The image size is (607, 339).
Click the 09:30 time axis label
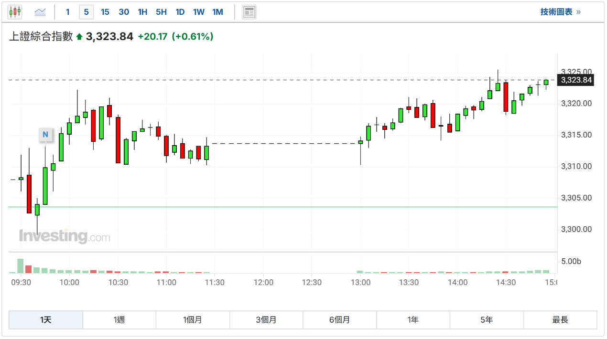click(x=21, y=282)
